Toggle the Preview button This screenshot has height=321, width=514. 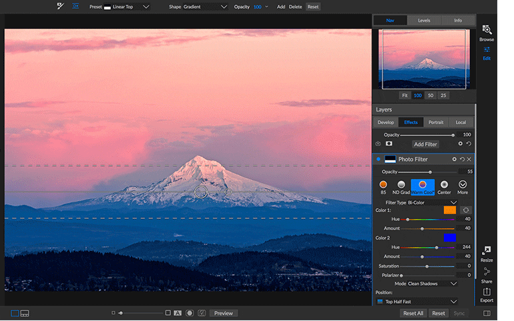223,313
